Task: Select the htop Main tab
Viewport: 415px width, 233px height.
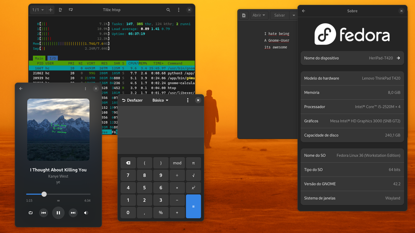Action: coord(39,58)
